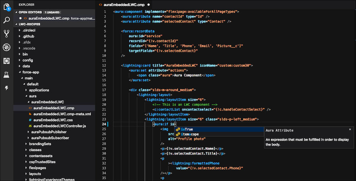Expand the bin folder
The height and width of the screenshot is (181, 356).
[x=20, y=54]
